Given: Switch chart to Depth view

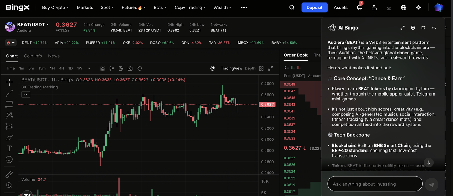Looking at the screenshot, I should pyautogui.click(x=250, y=68).
